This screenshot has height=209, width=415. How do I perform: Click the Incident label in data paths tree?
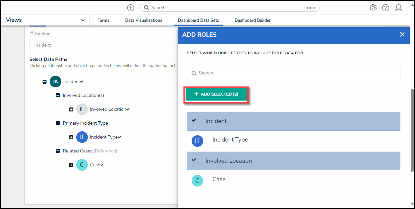72,81
